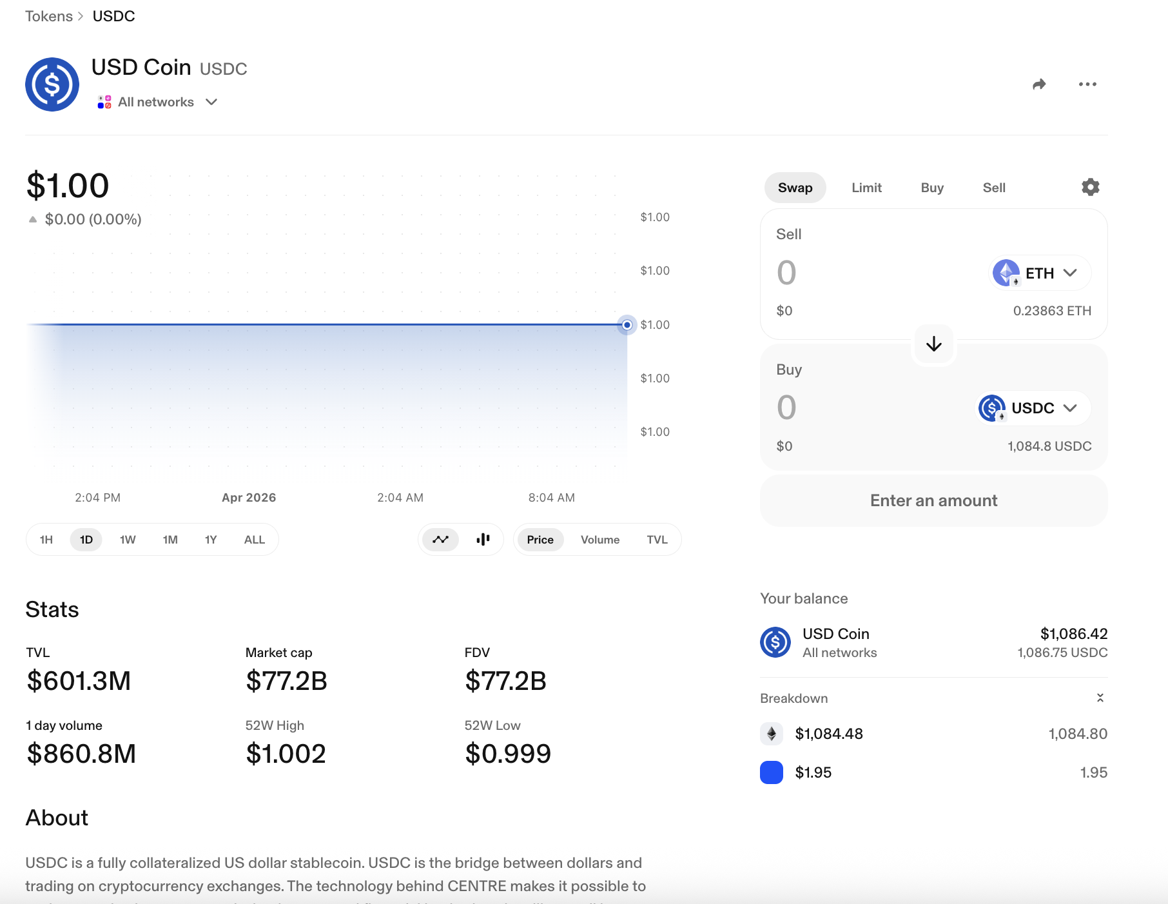Click the share arrow icon
The image size is (1168, 904).
(1038, 84)
